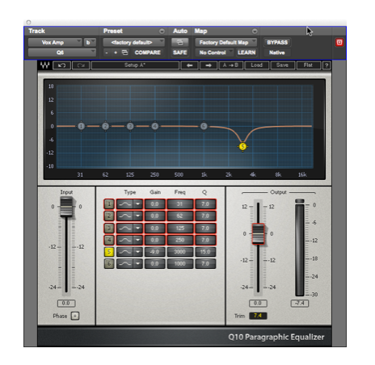Click the red target button in the header
This screenshot has width=375, height=365.
pos(339,42)
